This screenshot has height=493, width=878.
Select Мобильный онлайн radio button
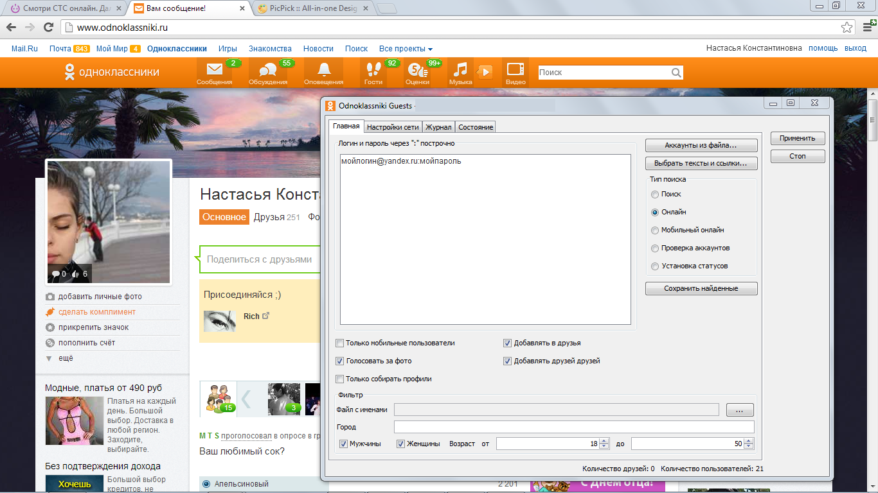[655, 230]
